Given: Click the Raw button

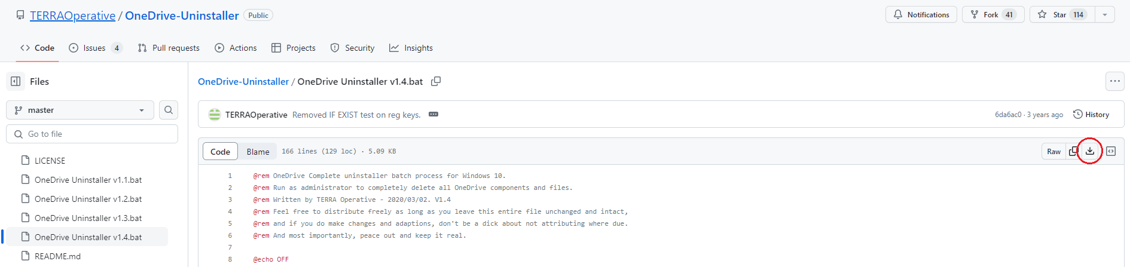Looking at the screenshot, I should point(1053,151).
